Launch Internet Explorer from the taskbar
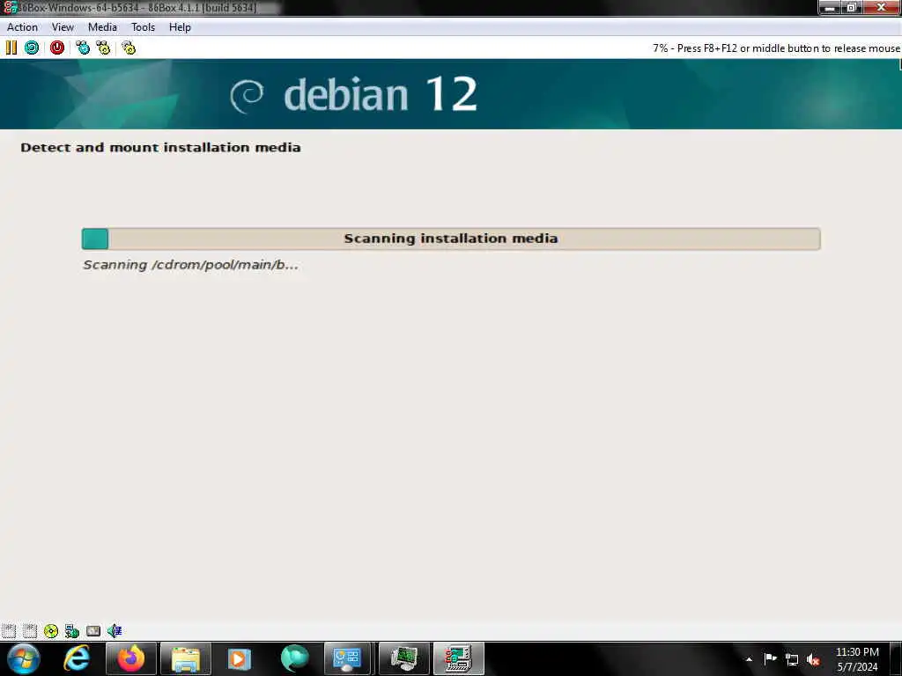The height and width of the screenshot is (676, 902). coord(77,658)
